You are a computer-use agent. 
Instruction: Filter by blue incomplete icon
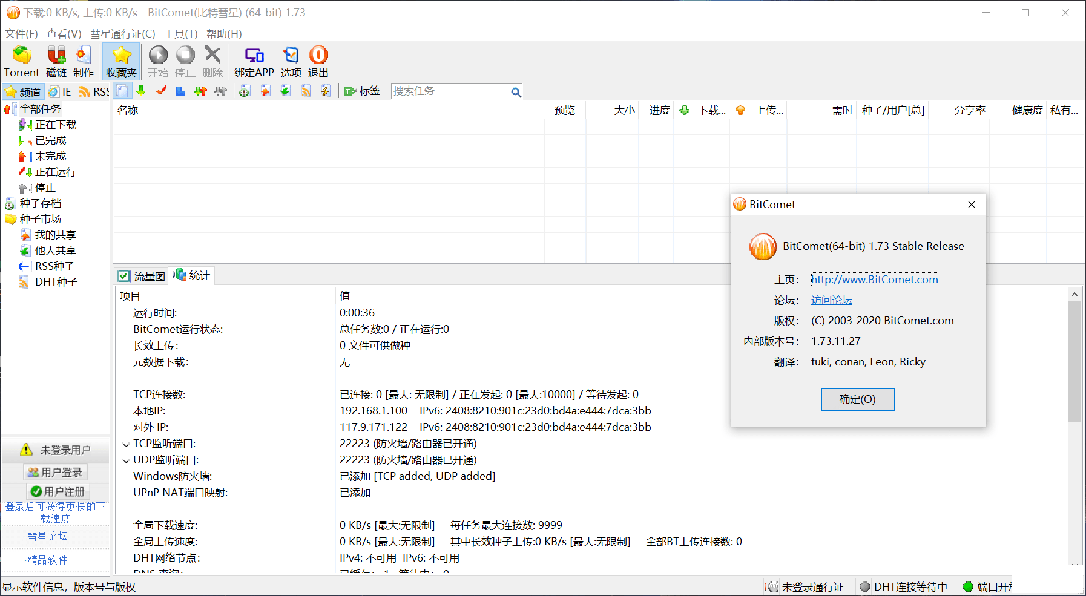click(x=180, y=91)
